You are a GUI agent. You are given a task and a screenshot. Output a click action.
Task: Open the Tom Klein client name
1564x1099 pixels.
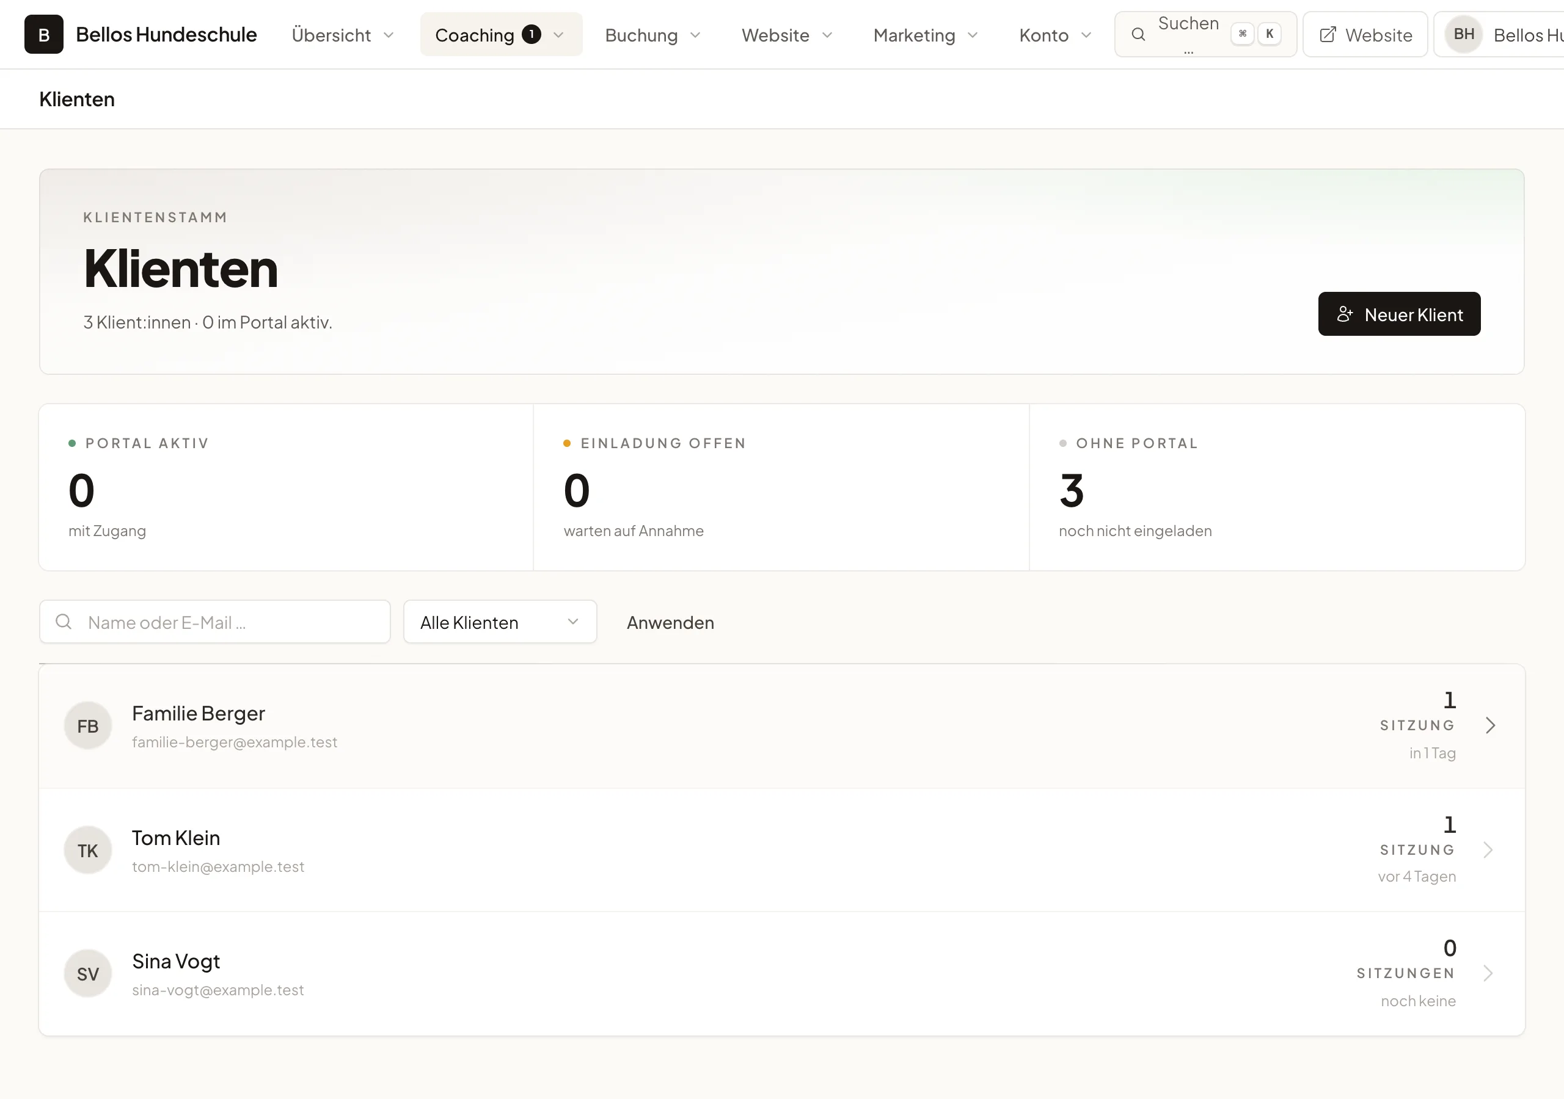tap(176, 838)
